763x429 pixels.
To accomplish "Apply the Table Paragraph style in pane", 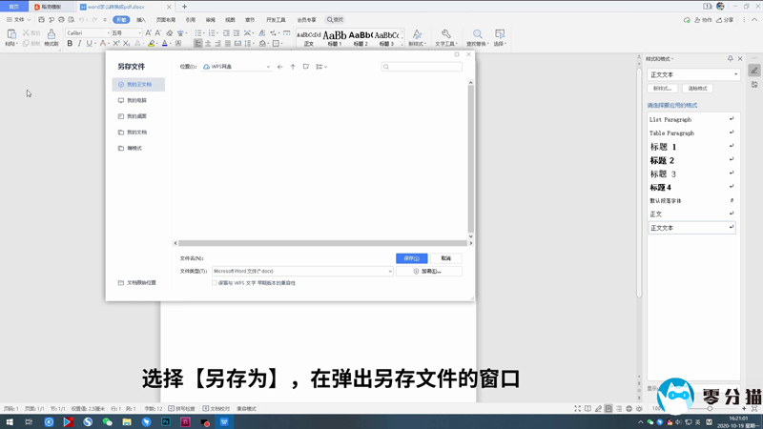I will coord(691,133).
